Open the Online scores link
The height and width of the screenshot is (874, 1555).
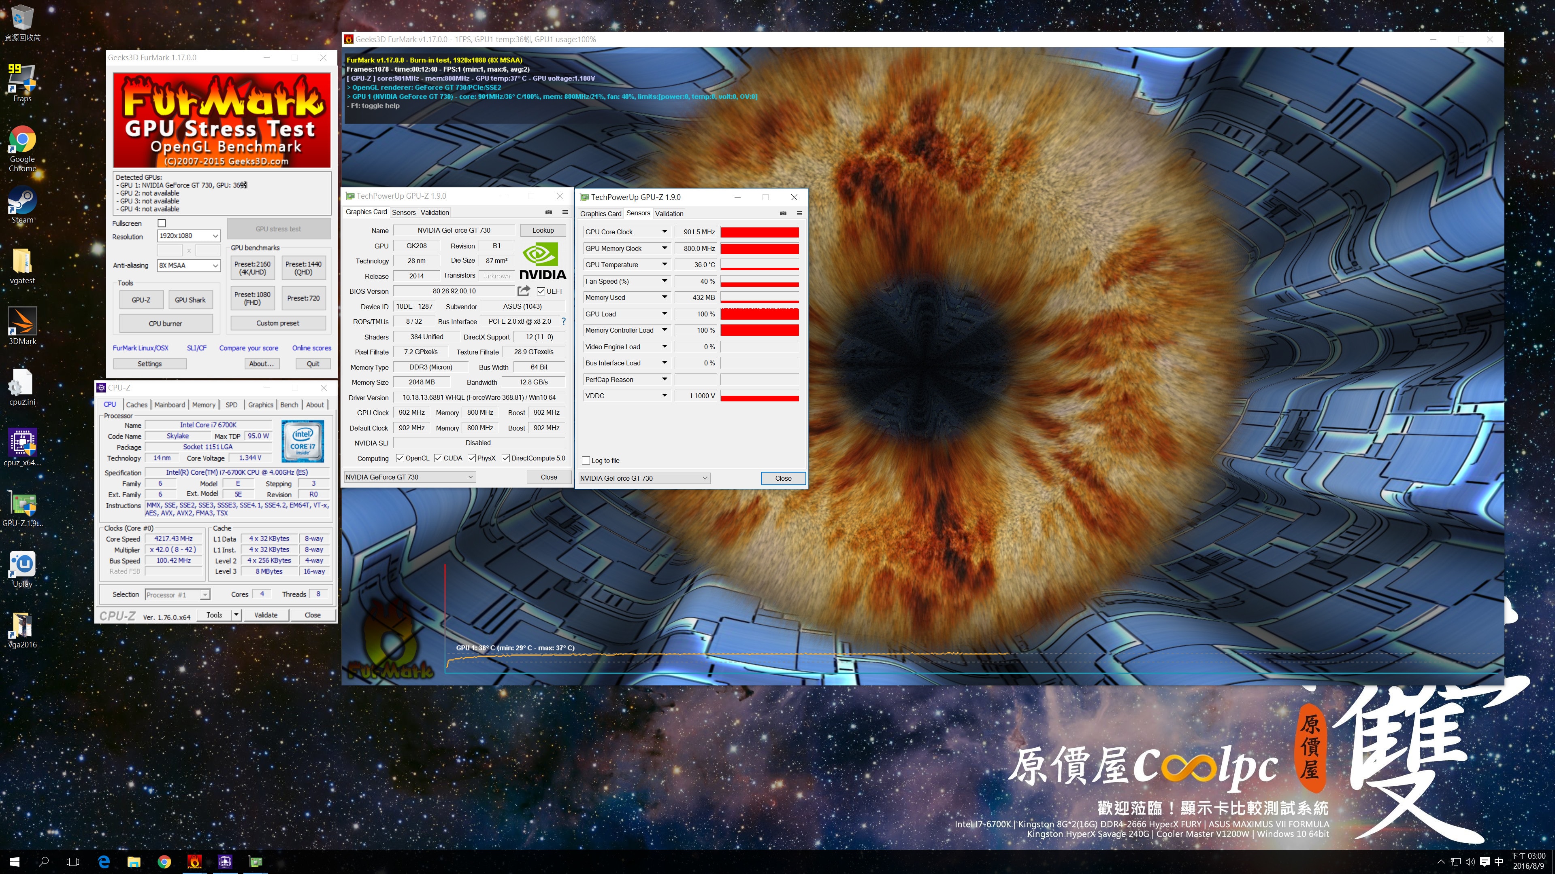(x=311, y=348)
